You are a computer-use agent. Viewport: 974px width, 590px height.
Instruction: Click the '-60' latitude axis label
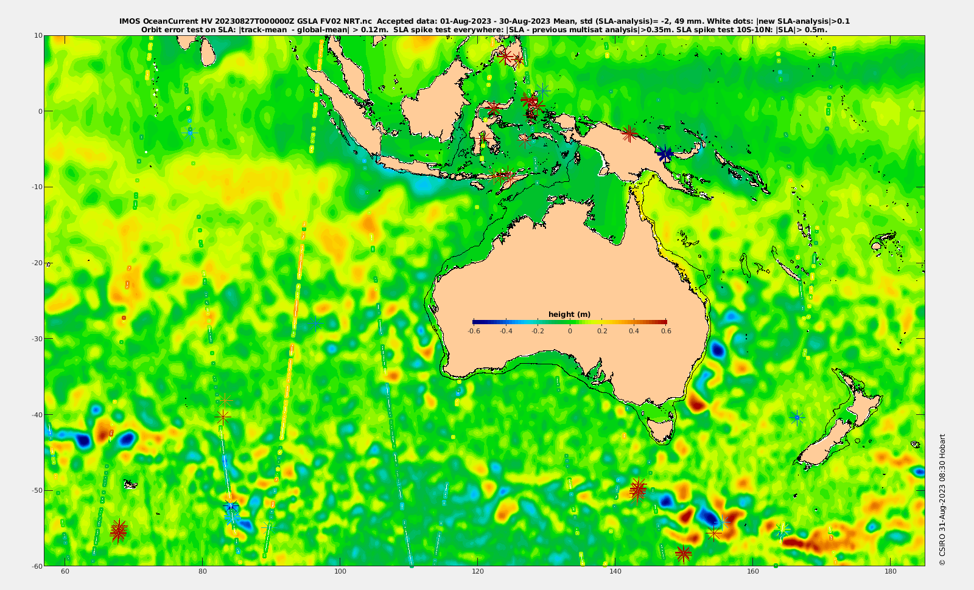(x=37, y=566)
